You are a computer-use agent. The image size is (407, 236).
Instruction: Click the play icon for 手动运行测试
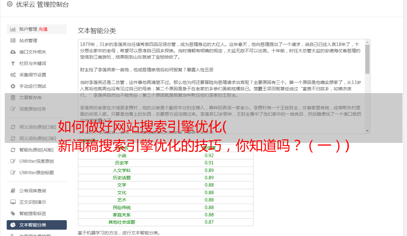point(13,86)
